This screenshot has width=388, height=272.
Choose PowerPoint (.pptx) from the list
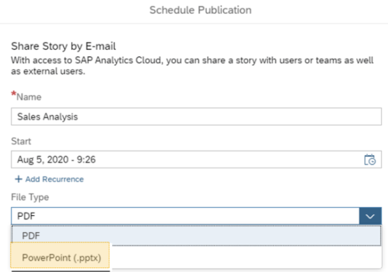pyautogui.click(x=61, y=257)
